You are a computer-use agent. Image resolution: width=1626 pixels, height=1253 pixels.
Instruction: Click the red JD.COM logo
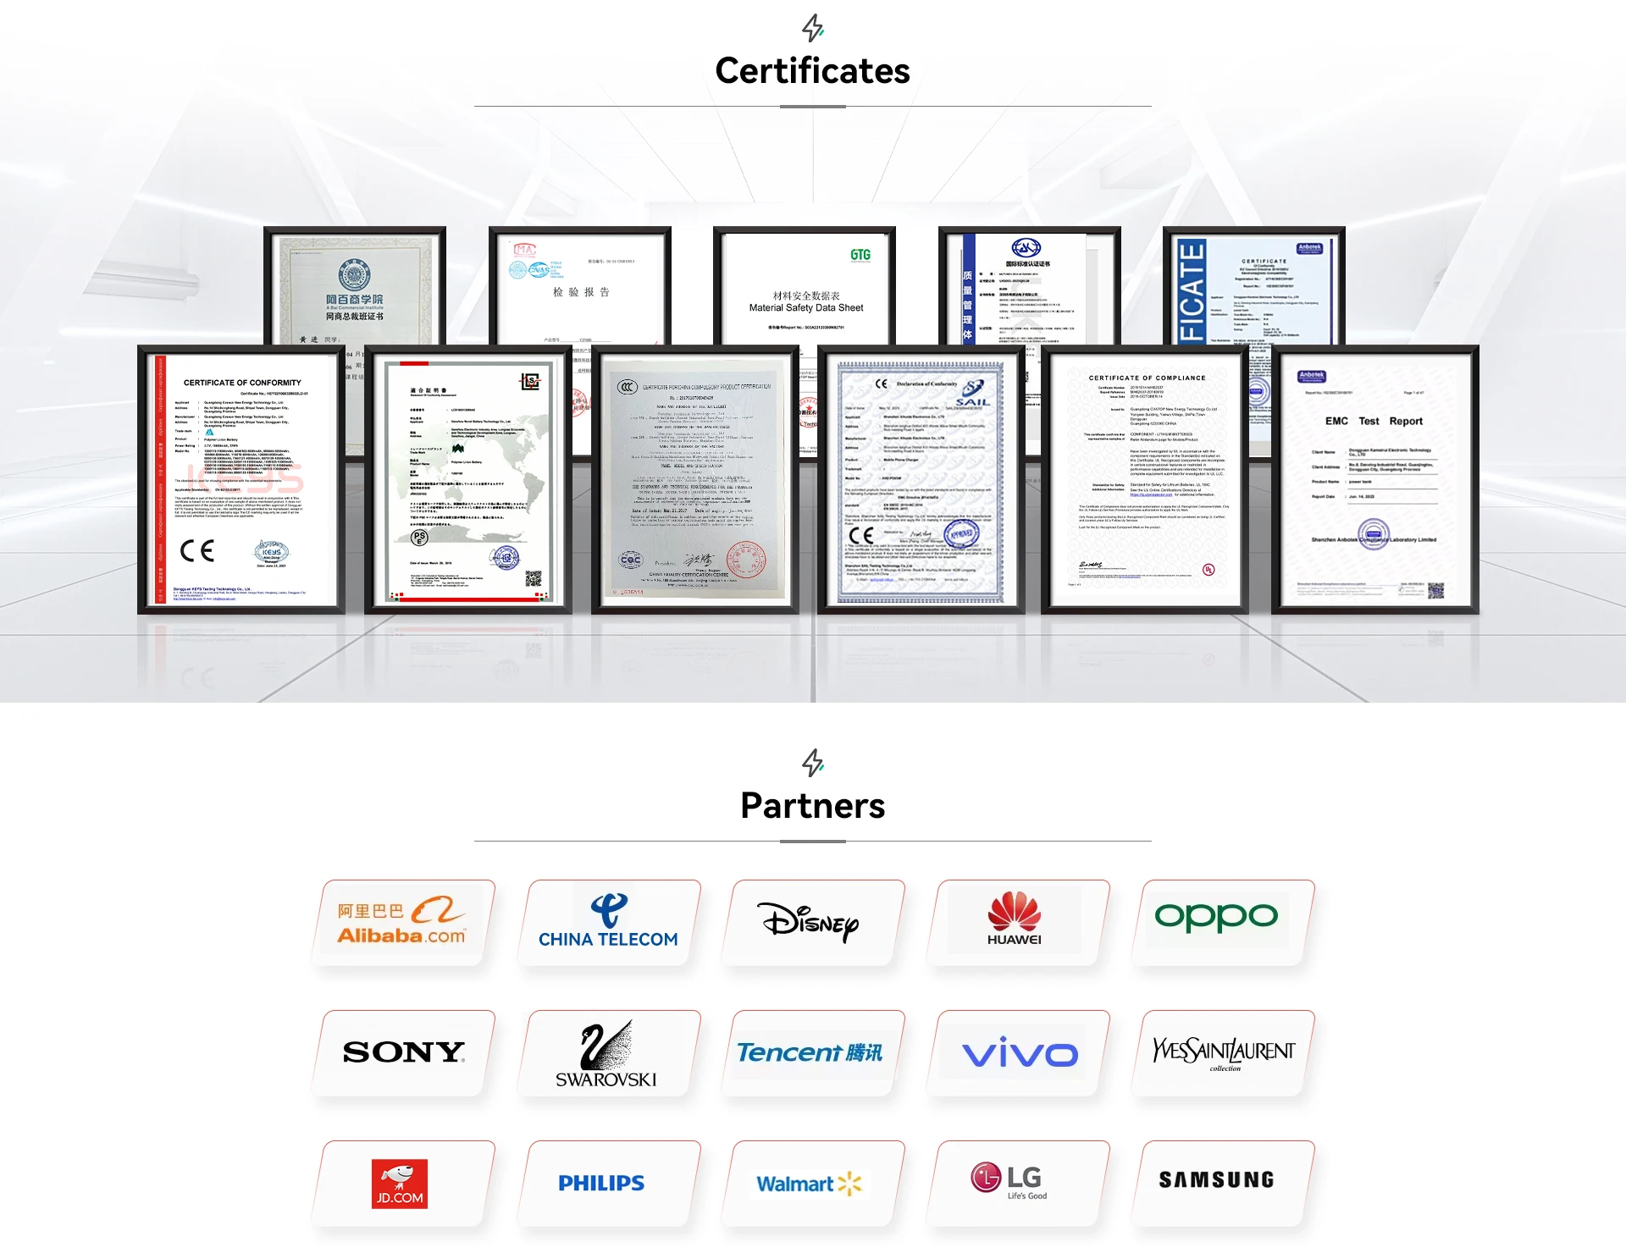[400, 1183]
